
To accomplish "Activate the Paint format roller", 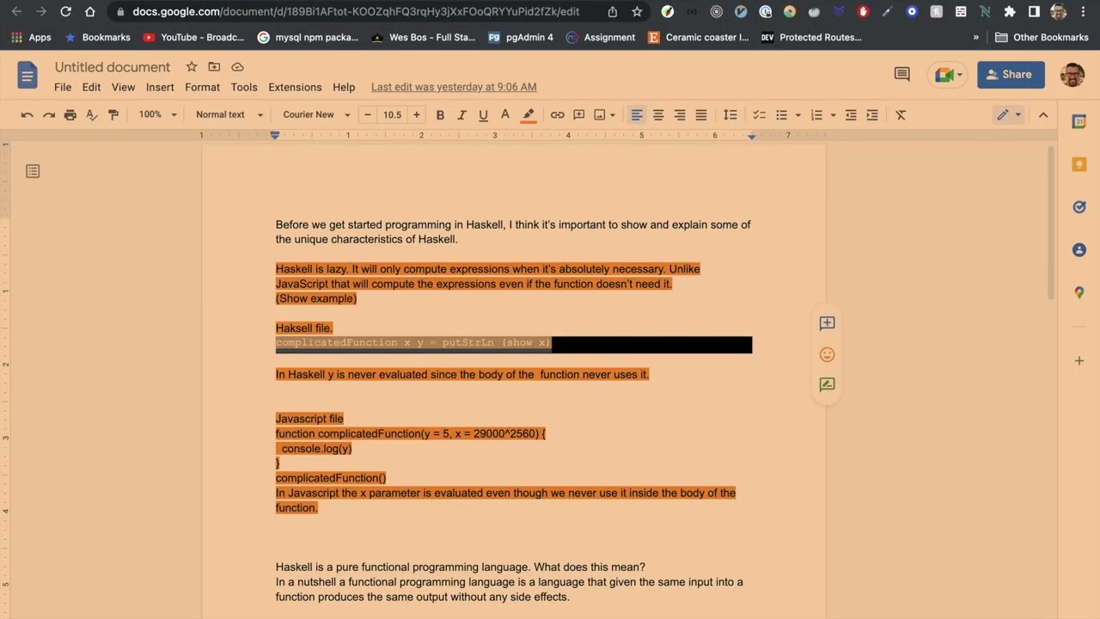I will coord(113,114).
